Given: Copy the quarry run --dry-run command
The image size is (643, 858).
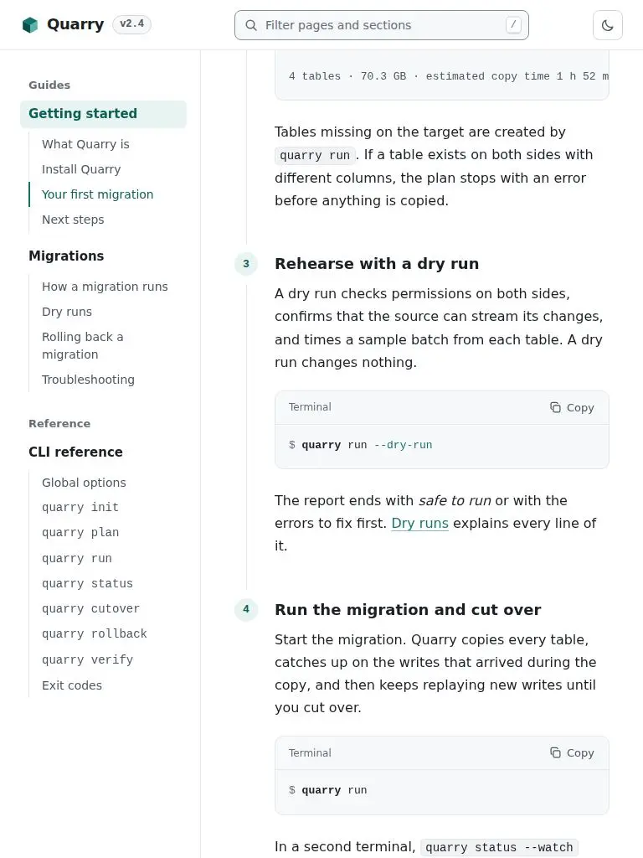Looking at the screenshot, I should coord(572,408).
